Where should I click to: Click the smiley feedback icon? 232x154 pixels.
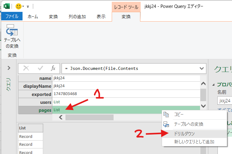pyautogui.click(x=19, y=6)
